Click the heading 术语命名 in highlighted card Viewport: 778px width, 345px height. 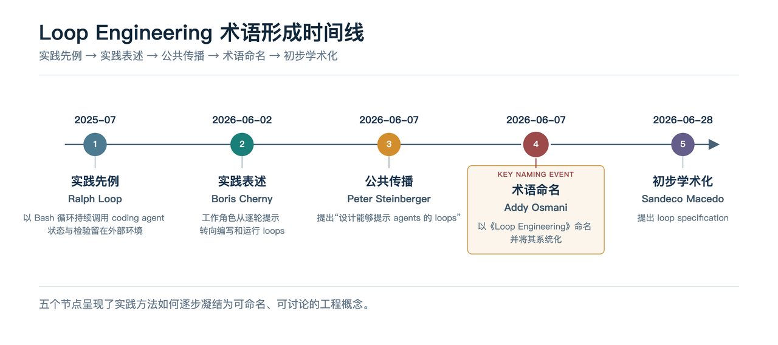click(x=536, y=190)
